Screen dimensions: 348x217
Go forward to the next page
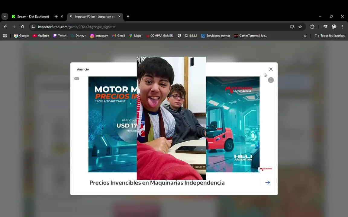click(x=14, y=27)
